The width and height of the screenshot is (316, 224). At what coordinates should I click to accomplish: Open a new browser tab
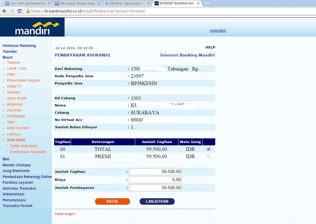click(207, 3)
